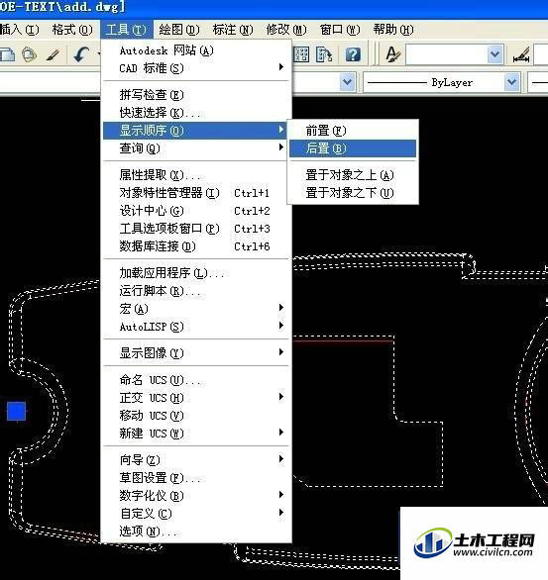This screenshot has height=580, width=548.
Task: Select 显示顺序 menu item
Action: [195, 131]
